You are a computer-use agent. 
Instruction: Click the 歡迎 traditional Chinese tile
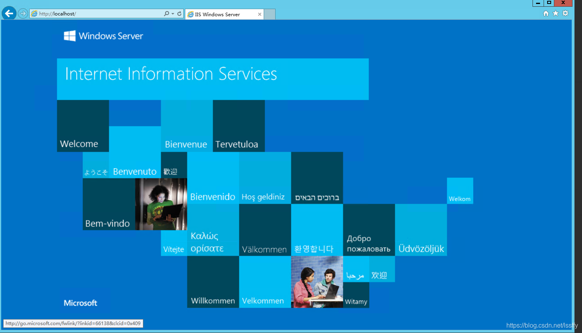coord(174,165)
